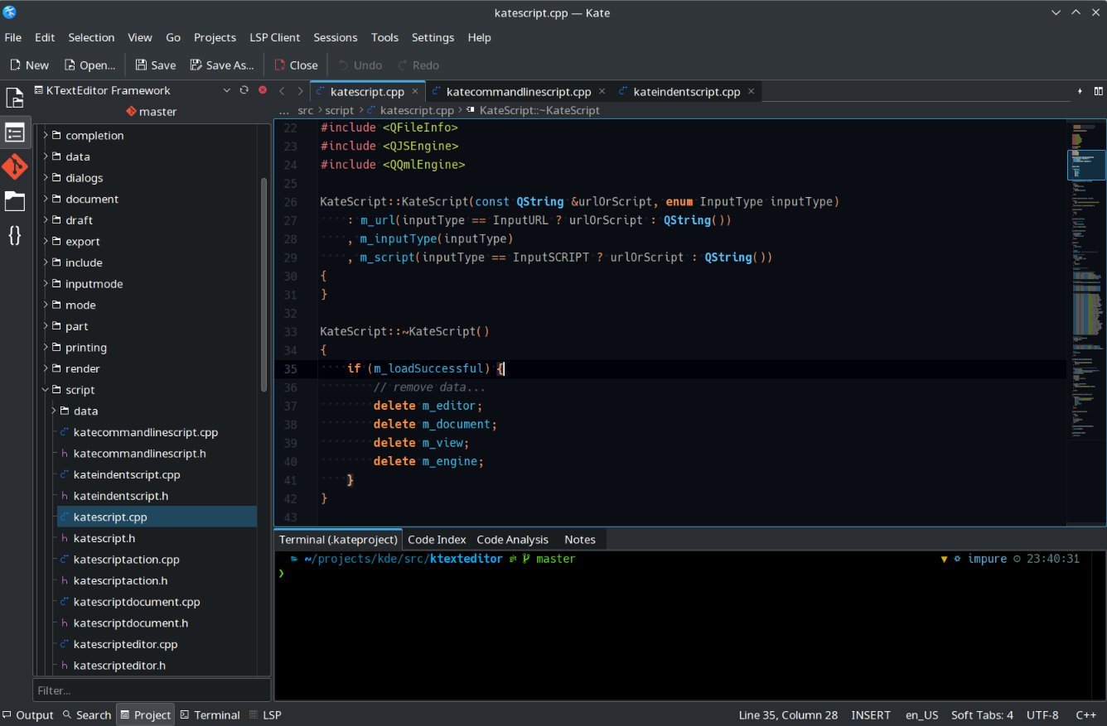
Task: Click the Save As button in the toolbar
Action: [x=222, y=65]
